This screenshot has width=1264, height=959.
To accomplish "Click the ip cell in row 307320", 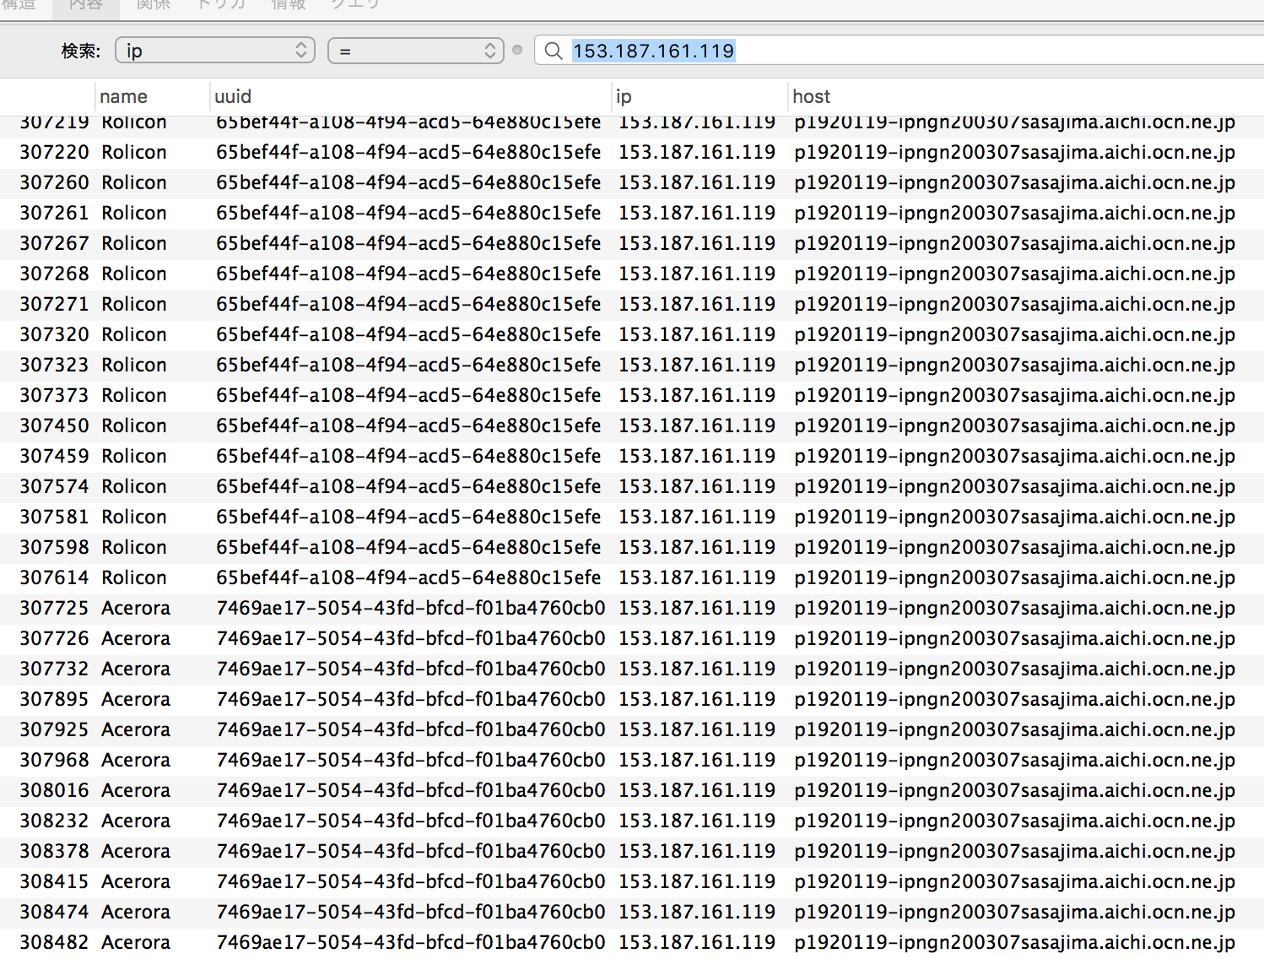I will coord(697,334).
